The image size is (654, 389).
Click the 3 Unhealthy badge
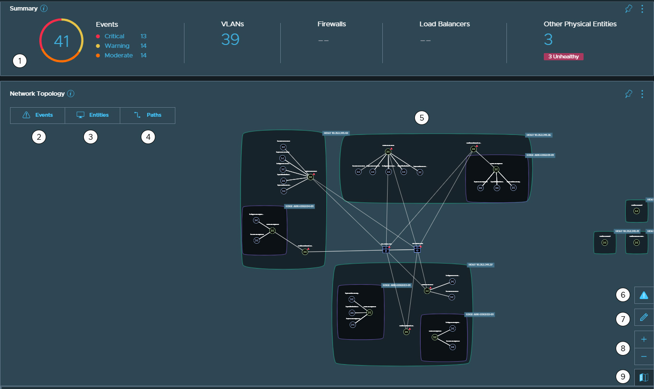pyautogui.click(x=563, y=56)
